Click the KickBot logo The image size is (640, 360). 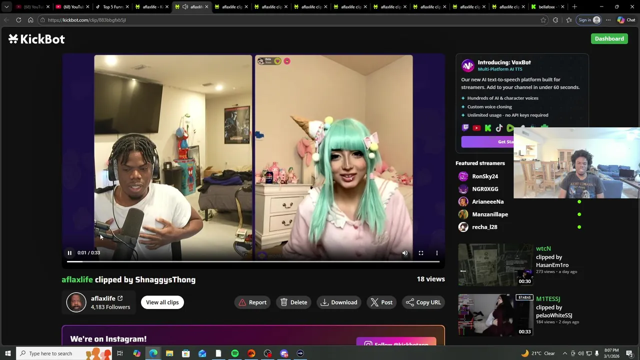coord(36,39)
